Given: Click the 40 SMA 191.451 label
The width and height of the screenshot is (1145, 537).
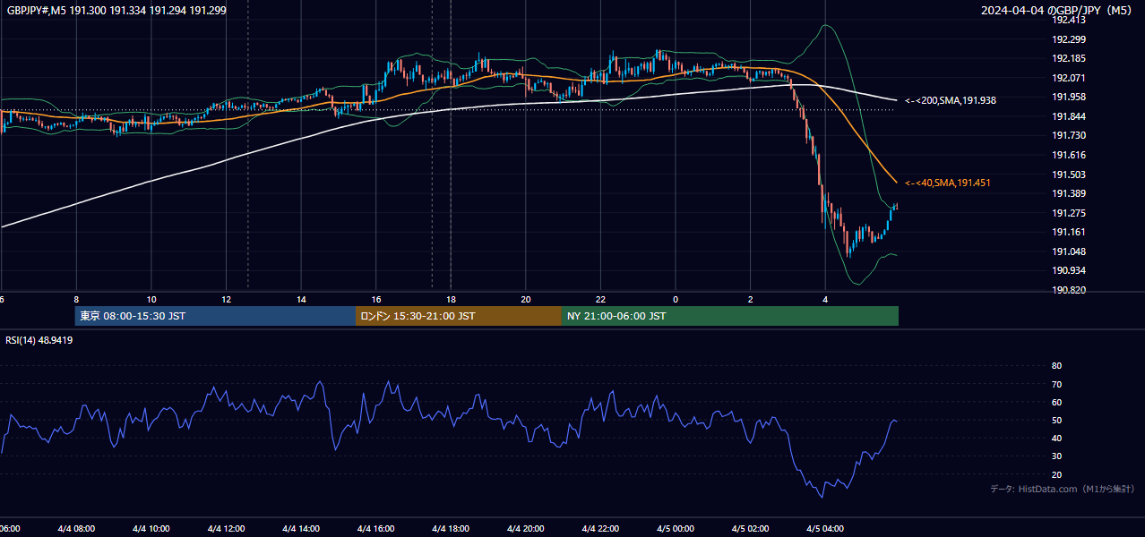Looking at the screenshot, I should point(948,183).
